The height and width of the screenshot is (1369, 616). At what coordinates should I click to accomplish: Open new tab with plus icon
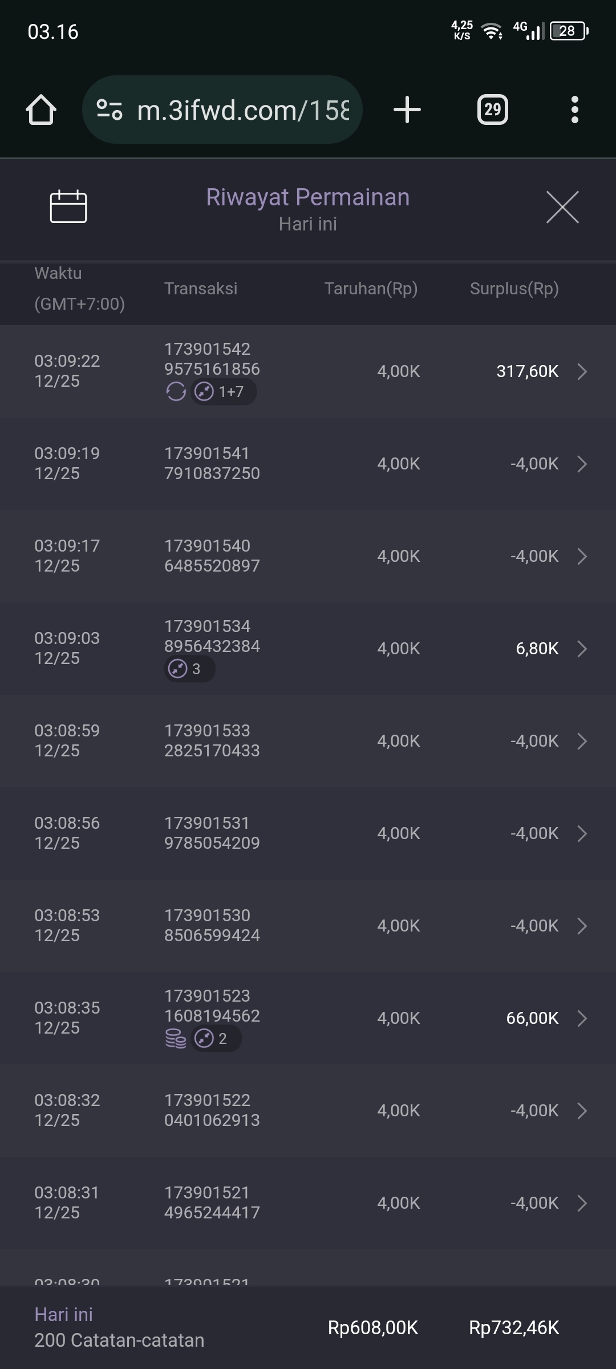tap(407, 110)
